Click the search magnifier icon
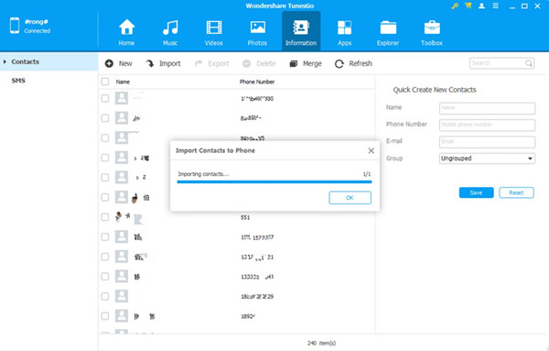 pos(529,63)
